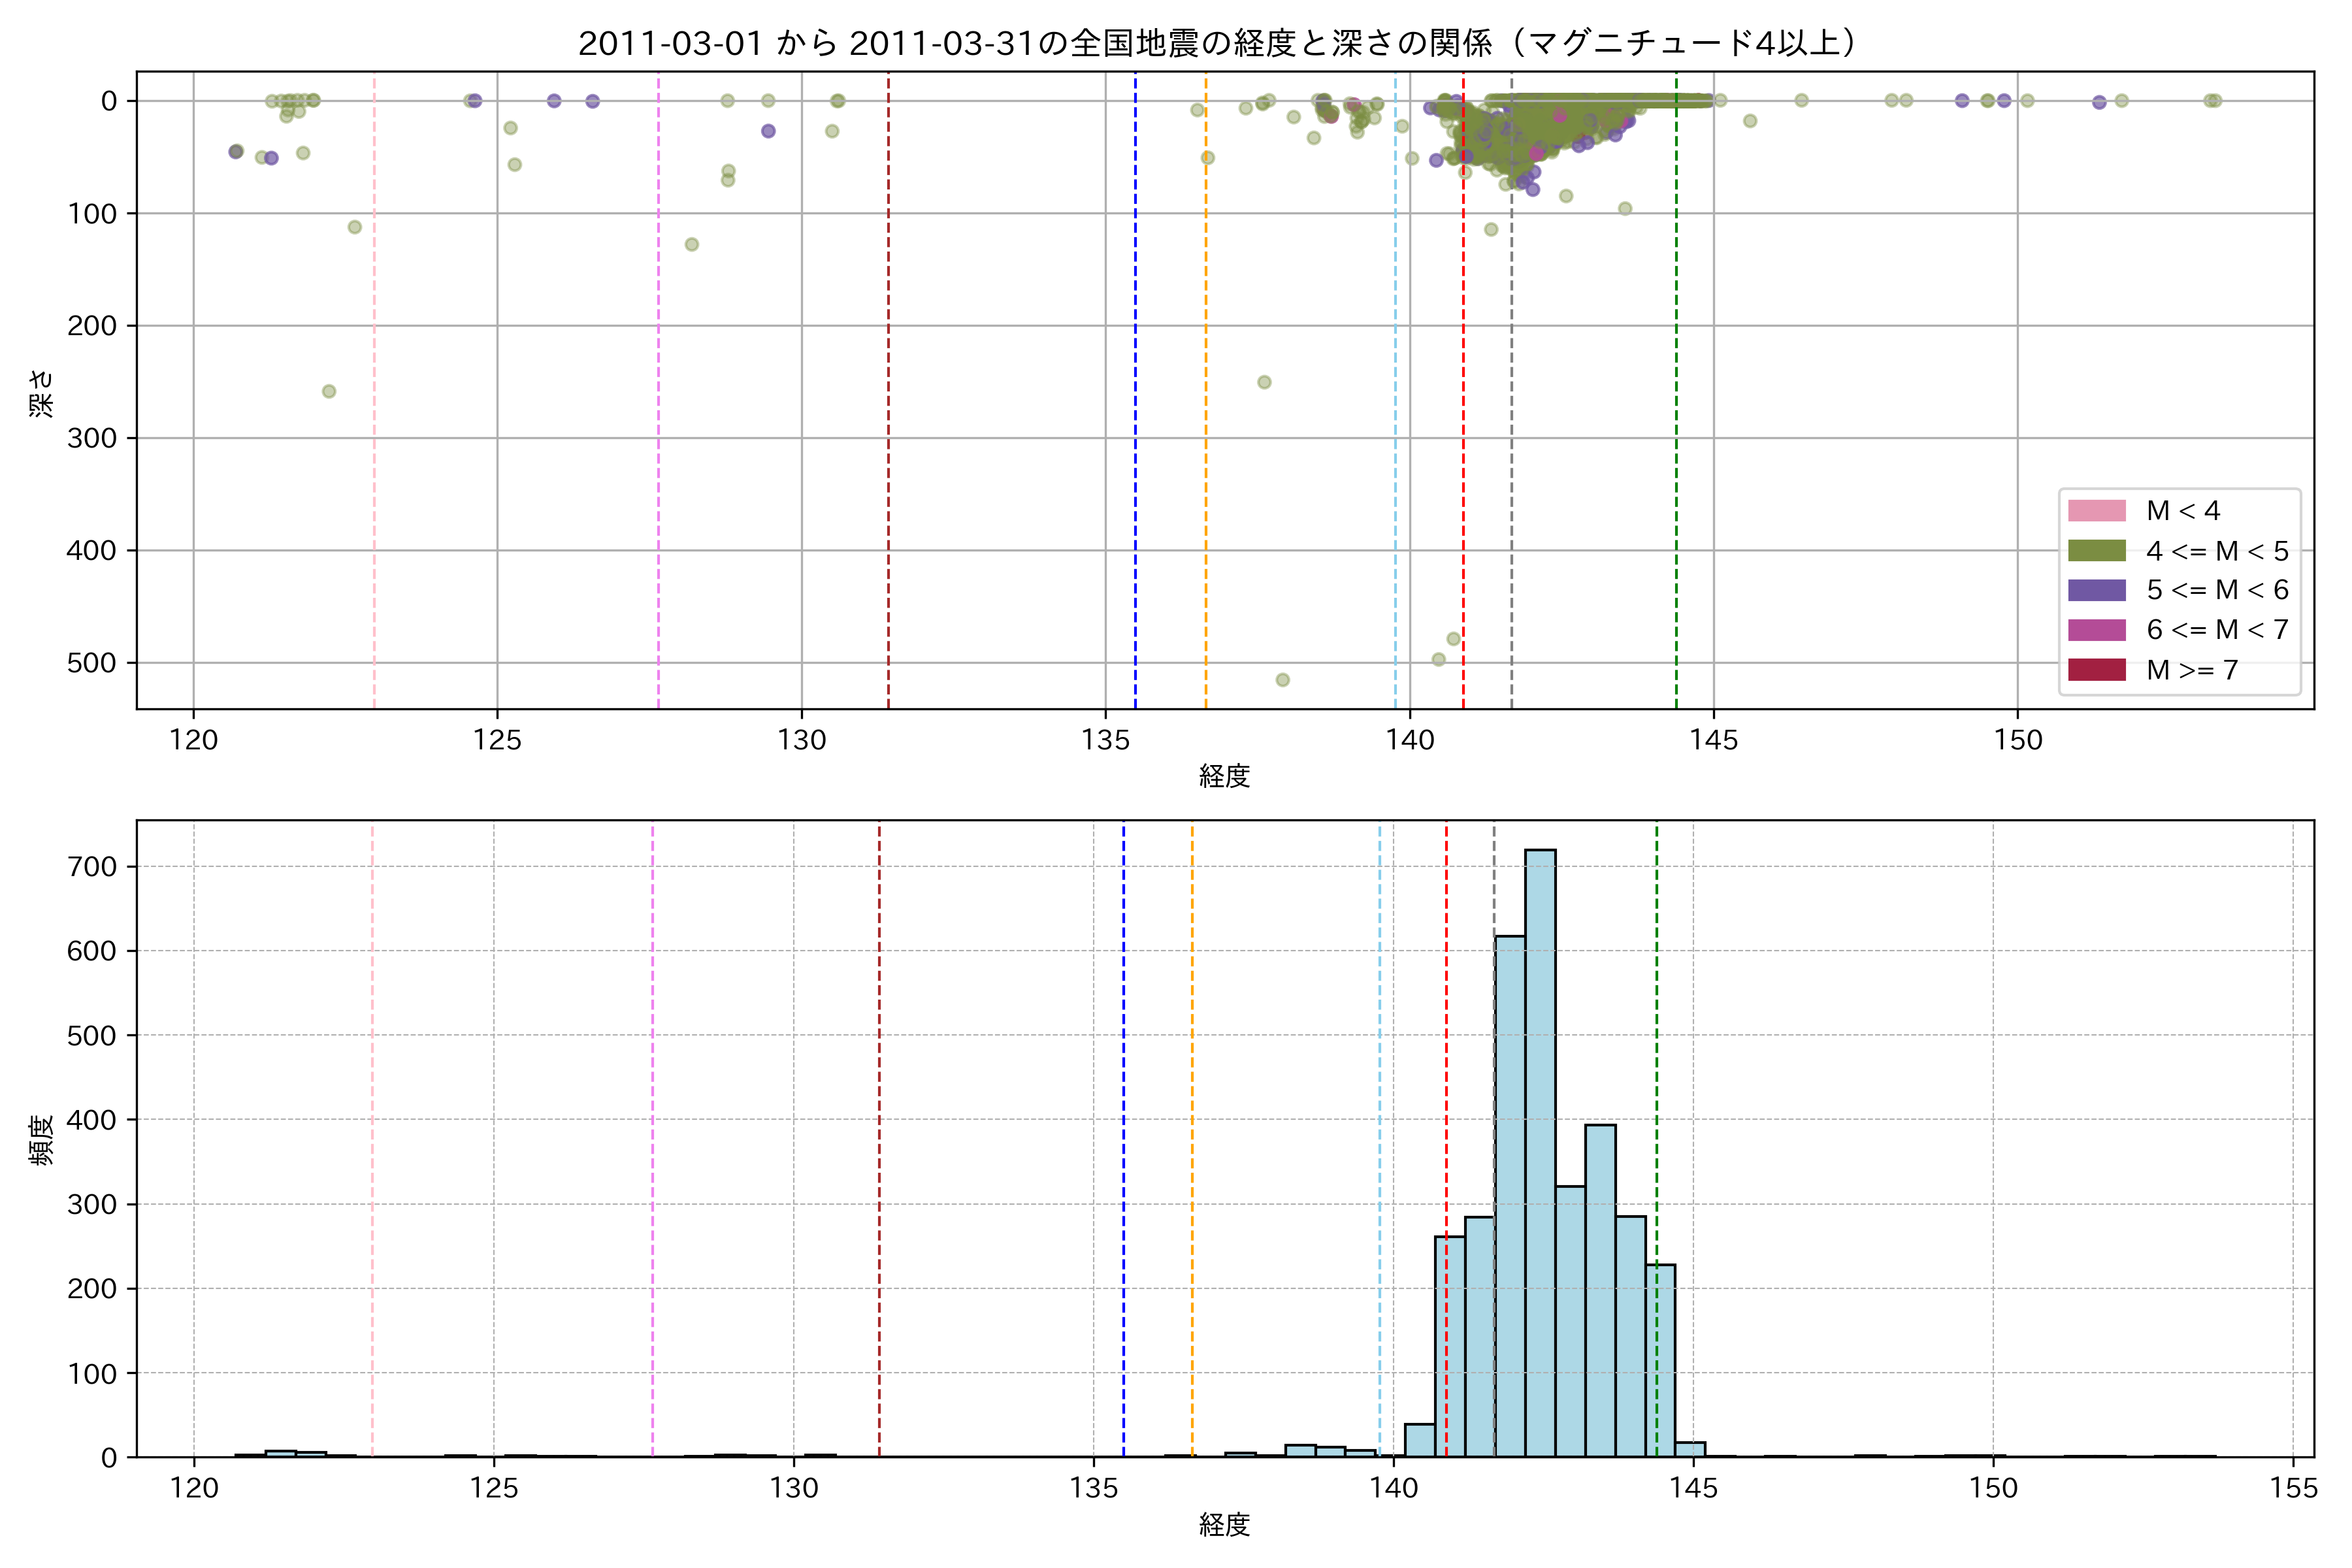Click the scatter point near longitude 122, depth 260
This screenshot has width=2352, height=1568.
coord(329,391)
